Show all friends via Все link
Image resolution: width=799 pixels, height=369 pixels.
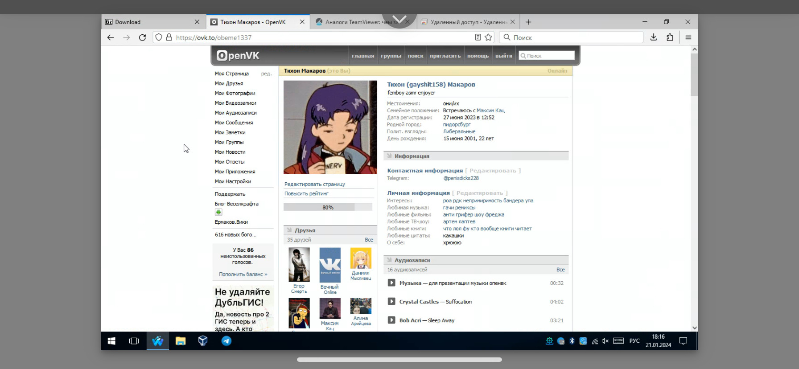(x=369, y=240)
